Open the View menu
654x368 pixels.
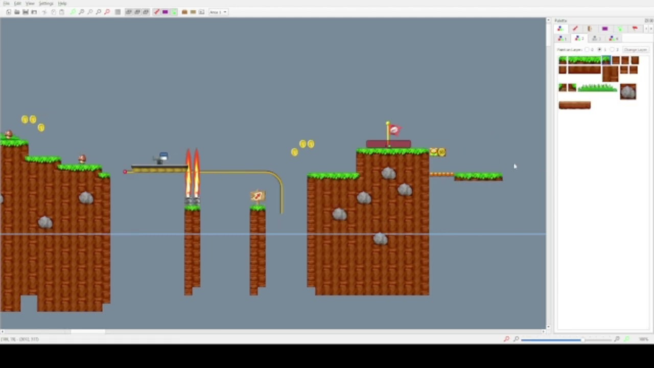(x=30, y=4)
